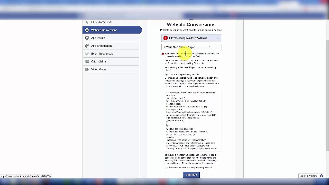Click the red warning triangle icon
329x185 pixels.
pos(163,54)
